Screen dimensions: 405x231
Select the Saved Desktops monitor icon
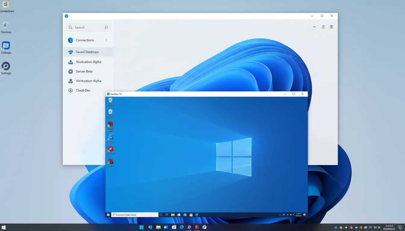point(70,52)
